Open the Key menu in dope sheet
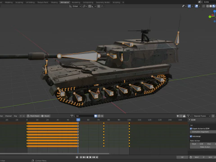Viewport: 216px width, 162px height. tap(15, 116)
